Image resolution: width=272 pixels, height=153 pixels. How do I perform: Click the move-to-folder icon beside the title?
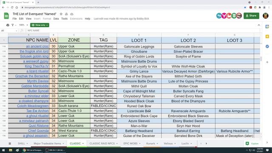click(x=66, y=14)
